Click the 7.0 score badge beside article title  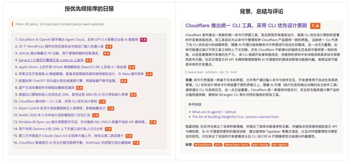coord(315,26)
